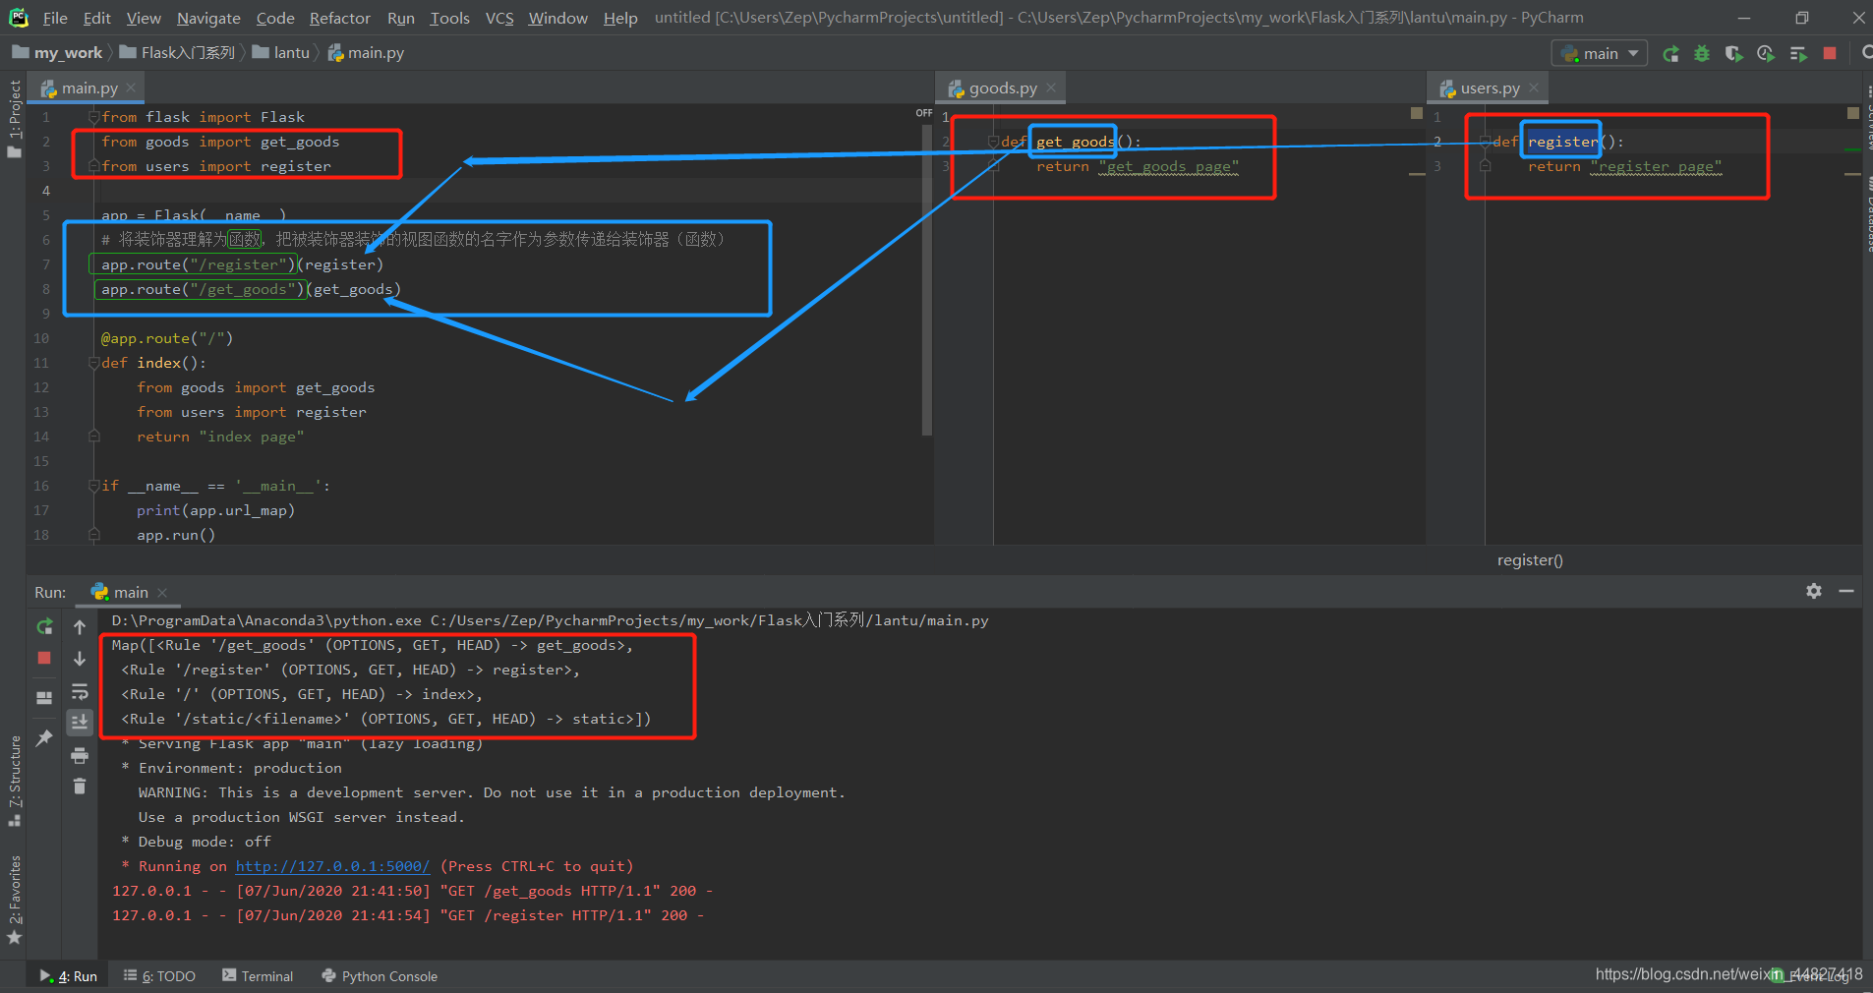Screen dimensions: 1873x993
Task: Open the Project tool window
Action: point(14,118)
